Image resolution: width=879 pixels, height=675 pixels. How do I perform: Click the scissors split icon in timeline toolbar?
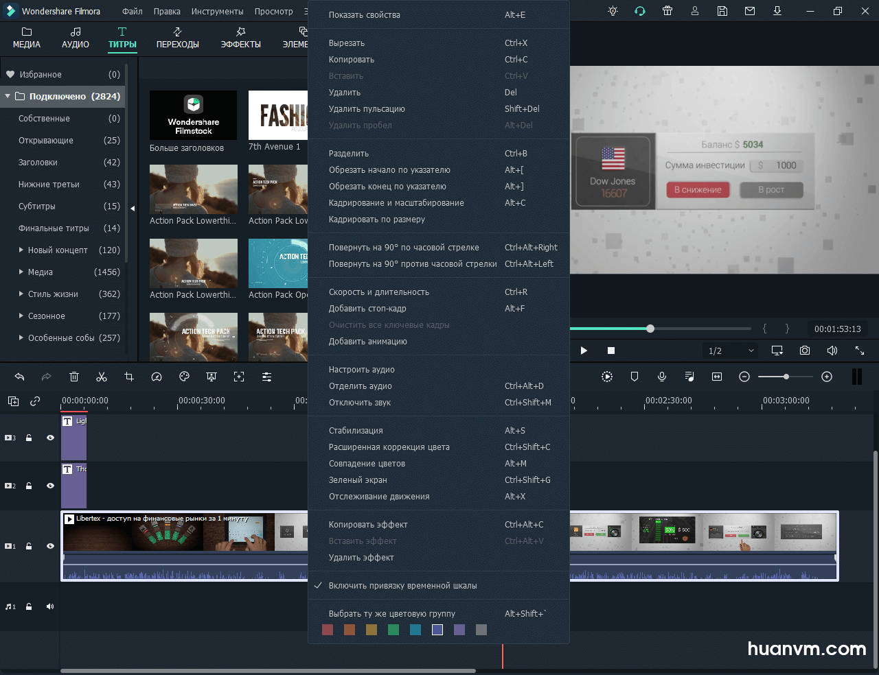coord(102,377)
